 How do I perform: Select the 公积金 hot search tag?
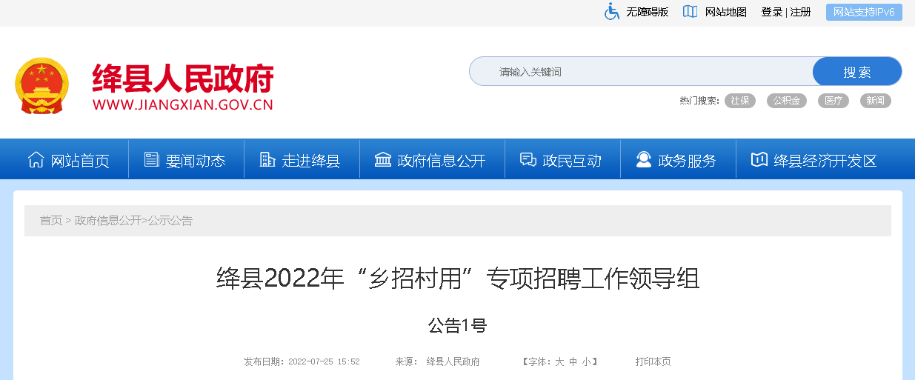click(x=785, y=101)
